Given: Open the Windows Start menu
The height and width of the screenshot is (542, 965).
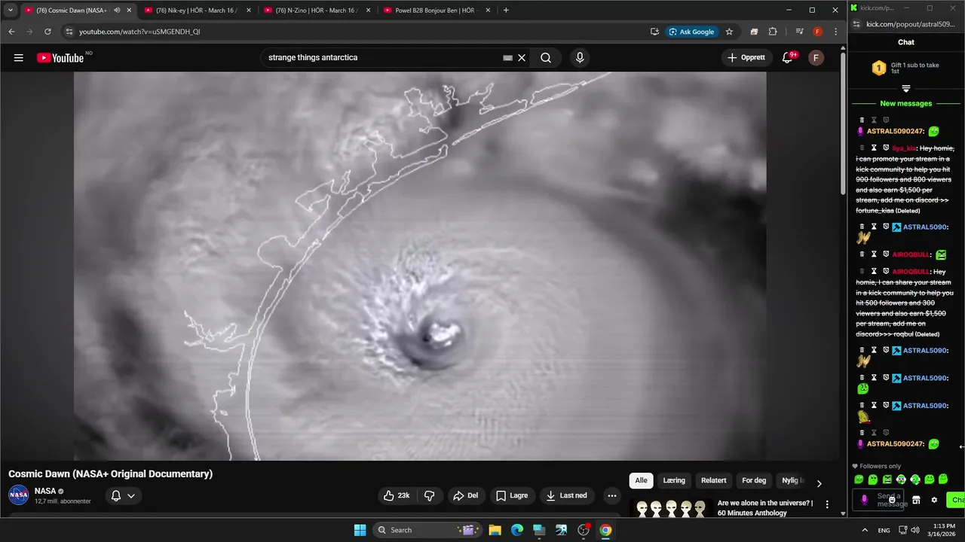Looking at the screenshot, I should coord(360,530).
